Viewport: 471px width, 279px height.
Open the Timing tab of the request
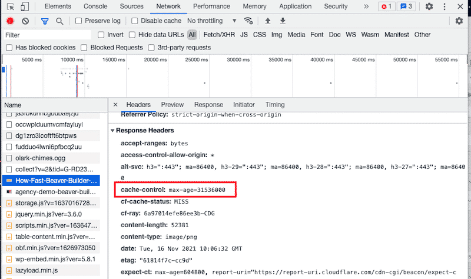(x=275, y=105)
